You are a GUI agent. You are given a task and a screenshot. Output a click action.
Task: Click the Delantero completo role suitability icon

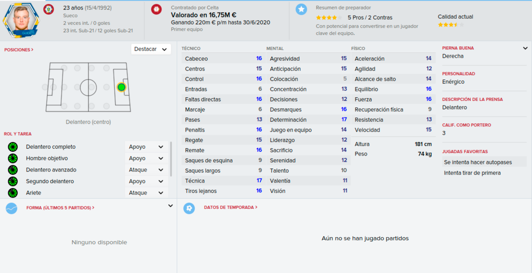tap(13, 147)
